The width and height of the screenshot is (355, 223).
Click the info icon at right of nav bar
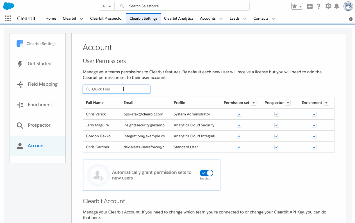click(x=351, y=19)
